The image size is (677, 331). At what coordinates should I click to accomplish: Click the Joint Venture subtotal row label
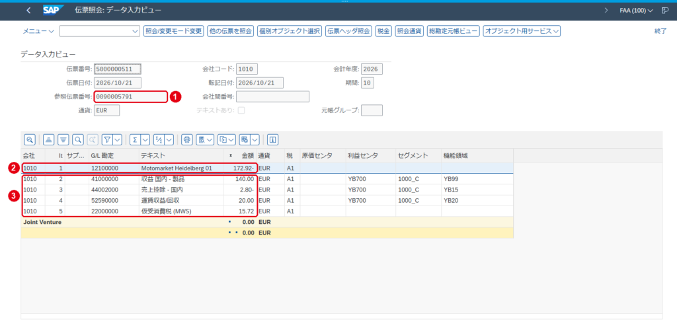tap(42, 222)
